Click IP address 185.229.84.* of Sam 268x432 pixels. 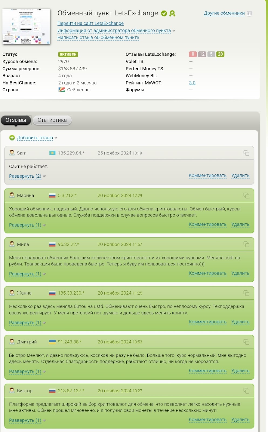[71, 153]
